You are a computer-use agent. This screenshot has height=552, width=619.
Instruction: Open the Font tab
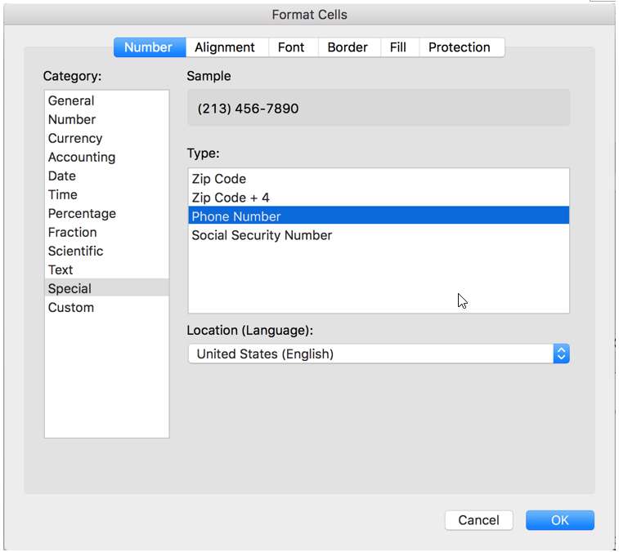coord(293,47)
